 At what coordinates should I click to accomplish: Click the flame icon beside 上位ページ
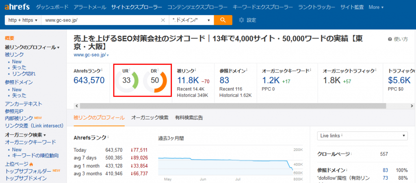[31, 164]
